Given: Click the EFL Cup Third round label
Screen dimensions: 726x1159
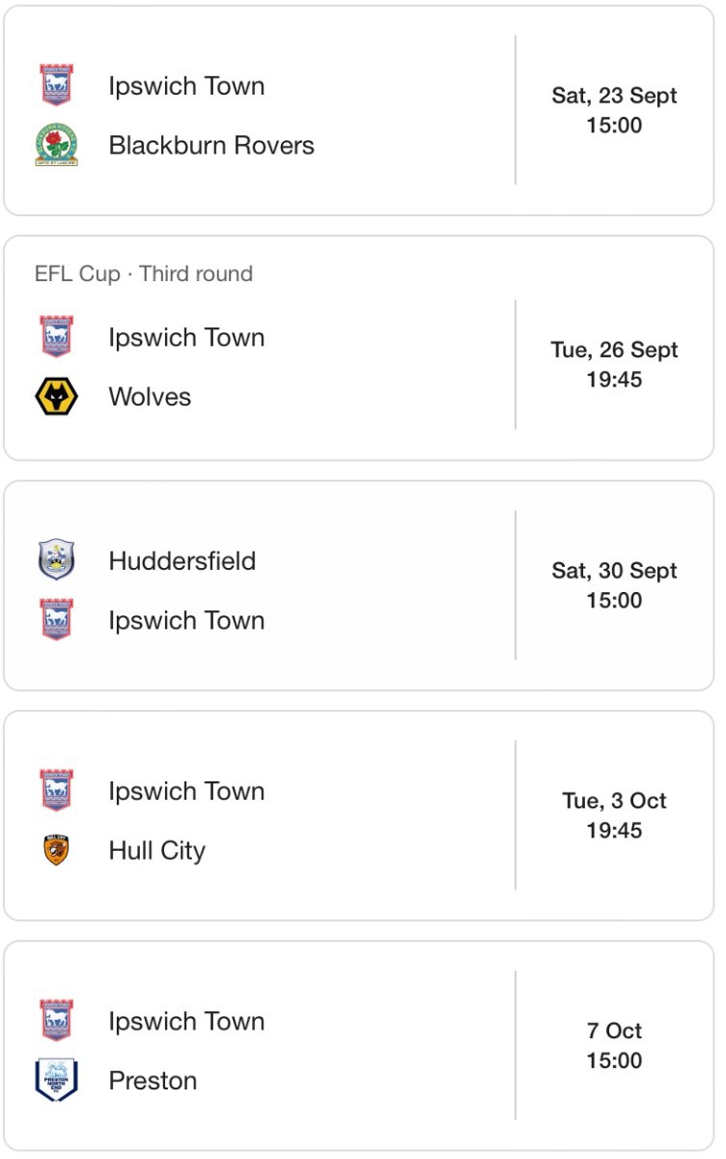Looking at the screenshot, I should pos(144,273).
